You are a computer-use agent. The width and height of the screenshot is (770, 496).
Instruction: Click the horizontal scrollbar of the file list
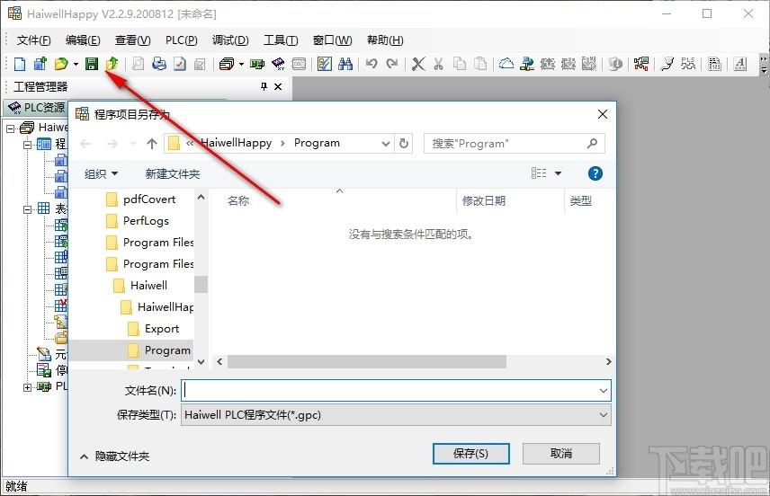(366, 361)
